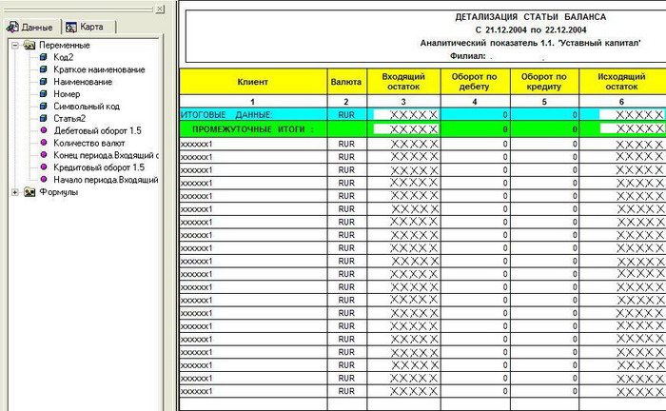
Task: Select the Переменные tree label
Action: click(65, 45)
